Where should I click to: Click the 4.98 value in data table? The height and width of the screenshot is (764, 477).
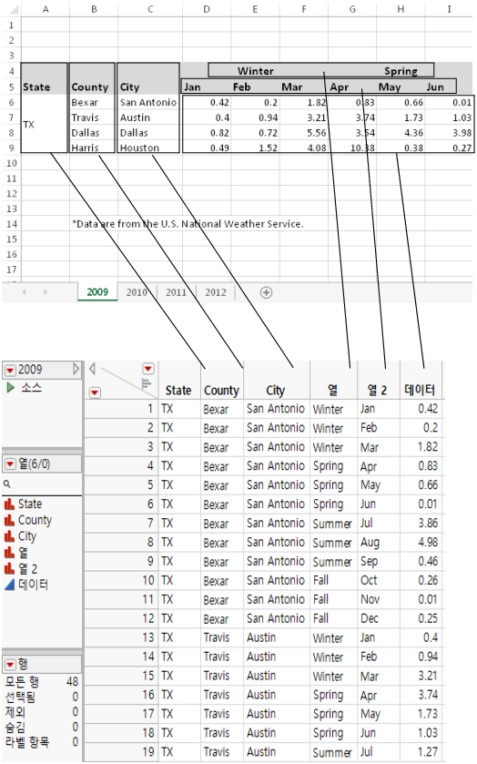click(x=428, y=543)
